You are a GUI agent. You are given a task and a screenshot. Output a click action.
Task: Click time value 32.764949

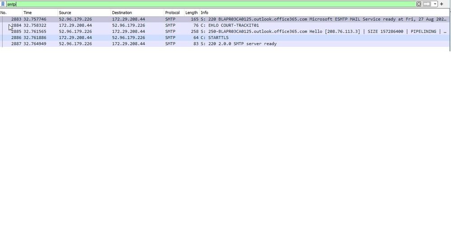click(35, 44)
